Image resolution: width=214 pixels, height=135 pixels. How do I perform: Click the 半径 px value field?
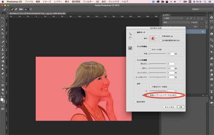(x=171, y=54)
